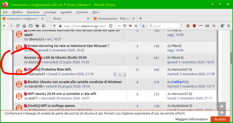Image resolution: width=233 pixels, height=123 pixels.
Task: Open the File menu
Action: tap(5, 12)
